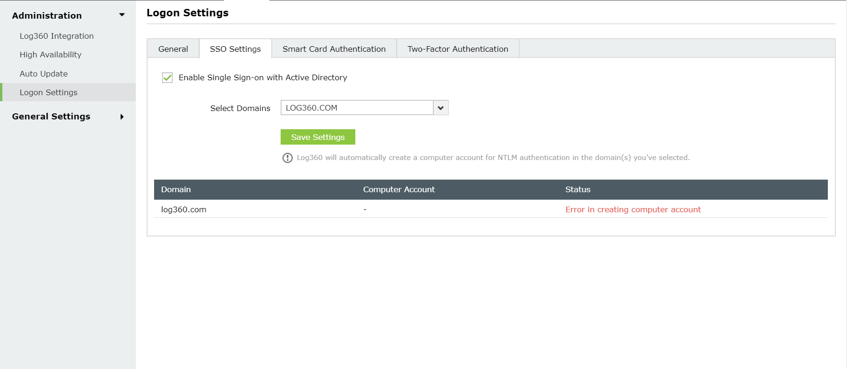Click the Status column header
Viewport: 847px width, 369px height.
pyautogui.click(x=578, y=189)
